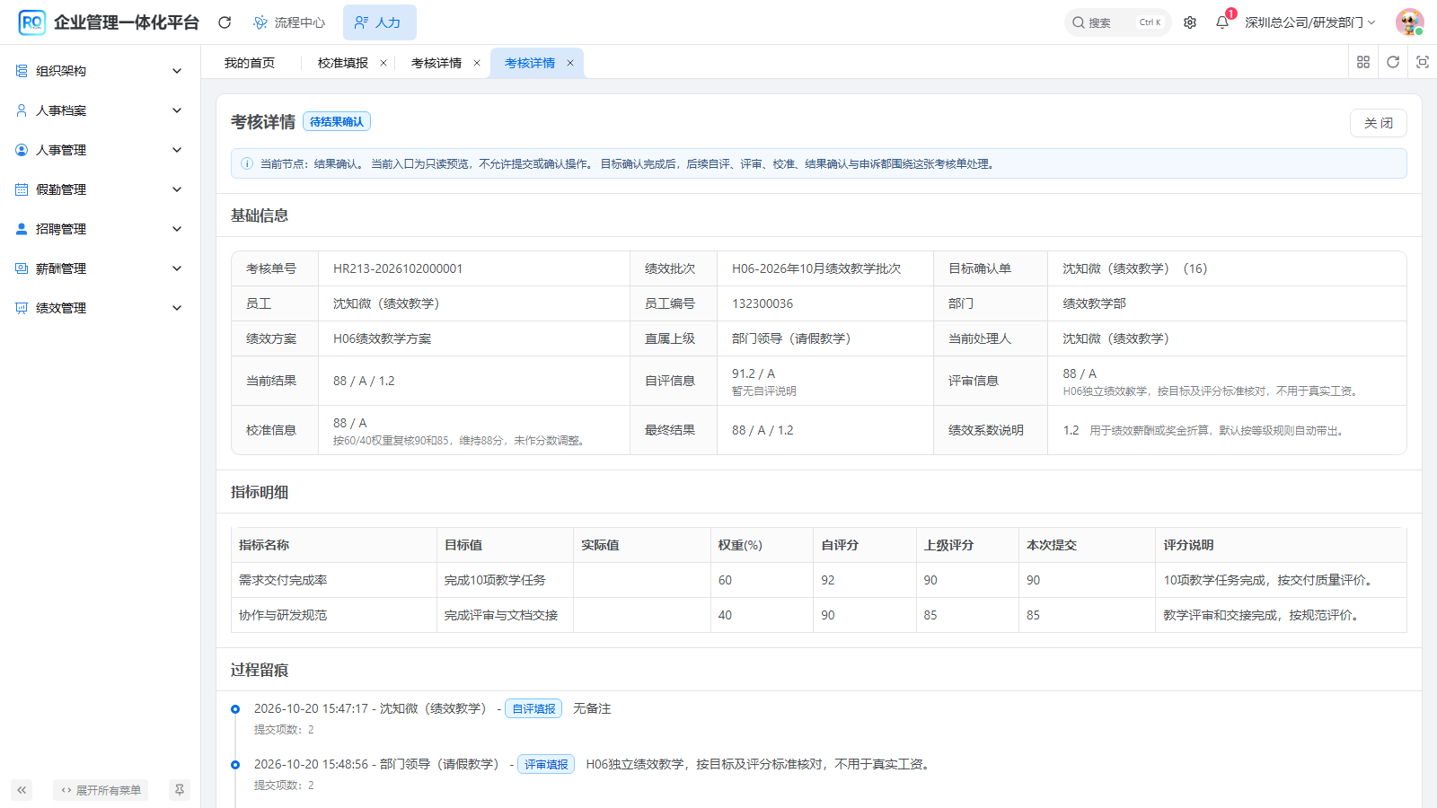Open the settings gear icon
The image size is (1437, 808).
click(1190, 22)
